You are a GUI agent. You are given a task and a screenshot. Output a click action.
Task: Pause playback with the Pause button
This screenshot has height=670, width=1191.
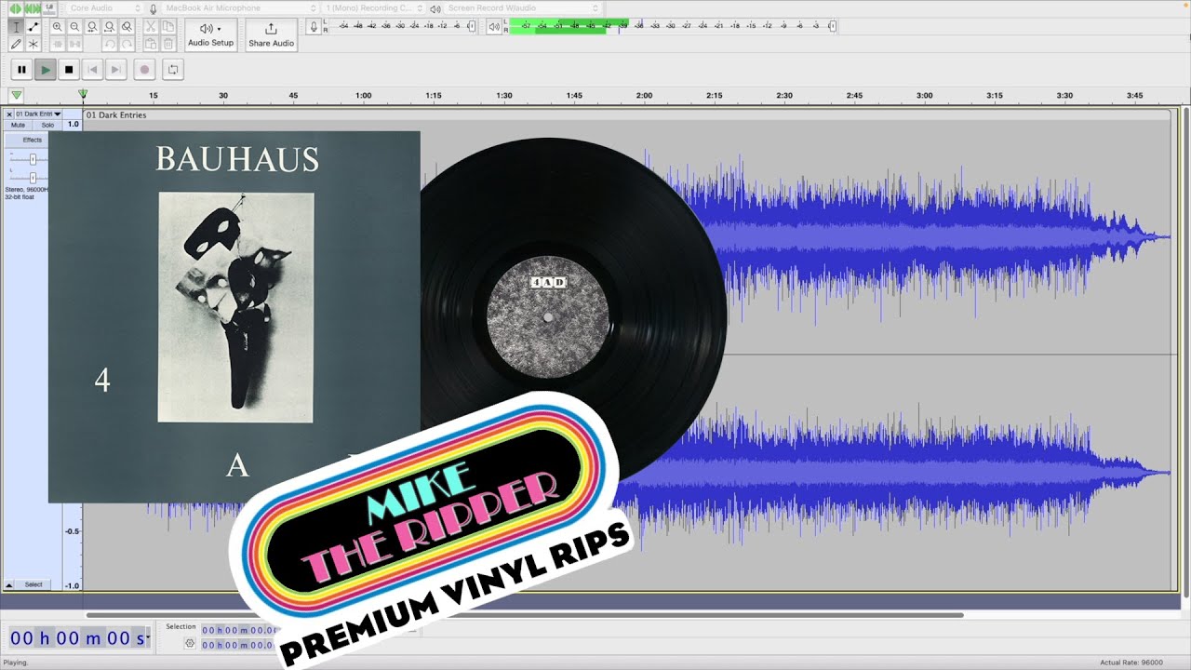tap(21, 70)
